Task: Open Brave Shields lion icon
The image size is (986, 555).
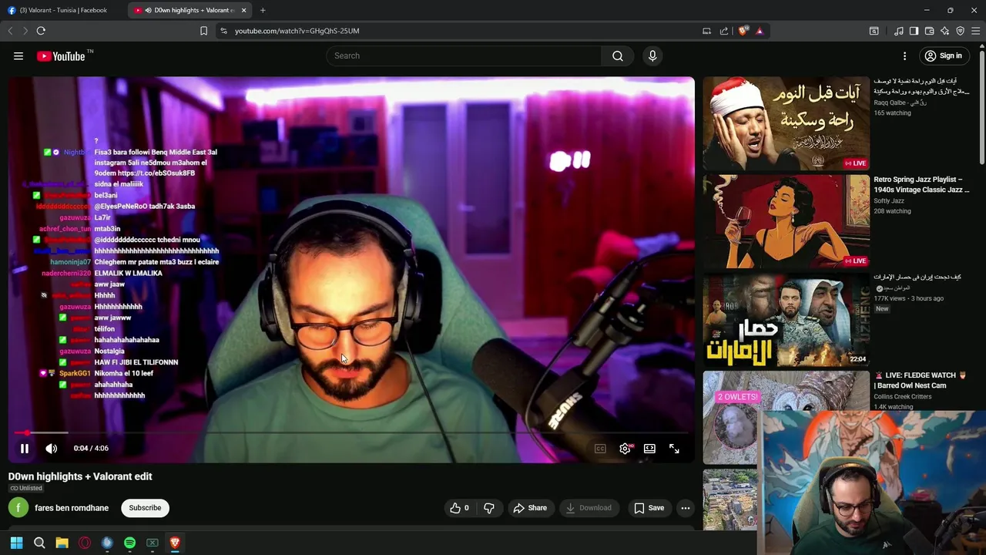Action: [743, 31]
